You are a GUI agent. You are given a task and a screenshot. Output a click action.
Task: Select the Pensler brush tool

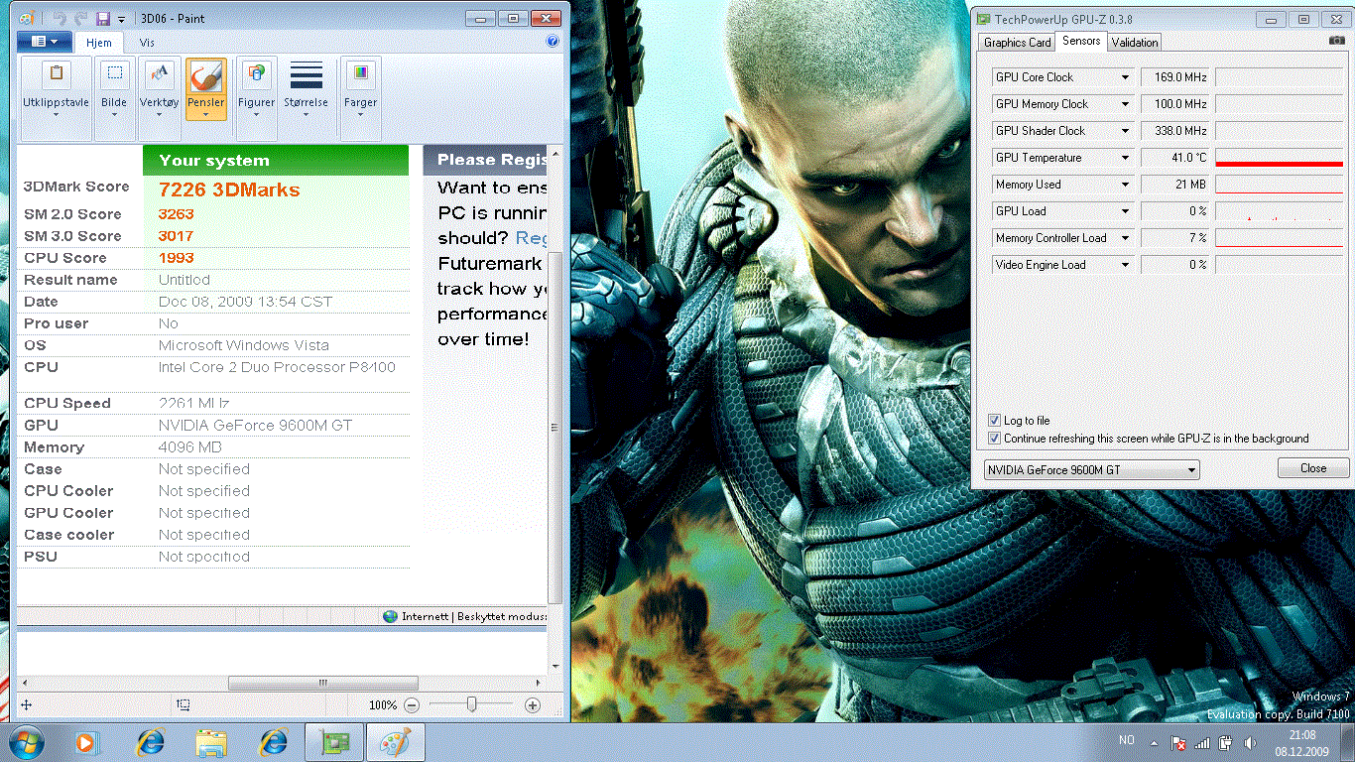pos(205,90)
